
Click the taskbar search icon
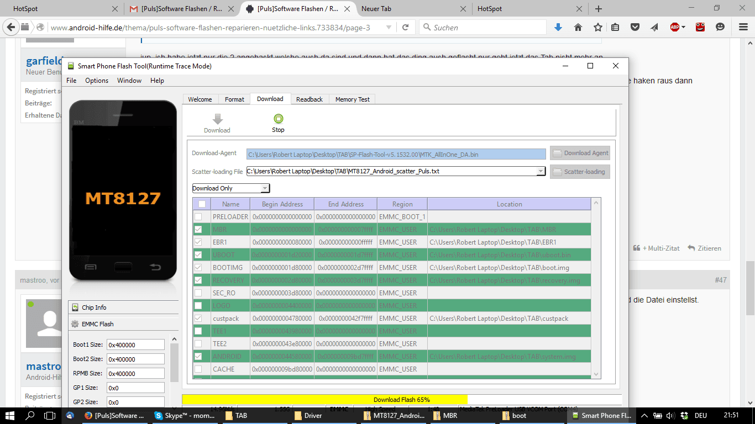tap(30, 415)
